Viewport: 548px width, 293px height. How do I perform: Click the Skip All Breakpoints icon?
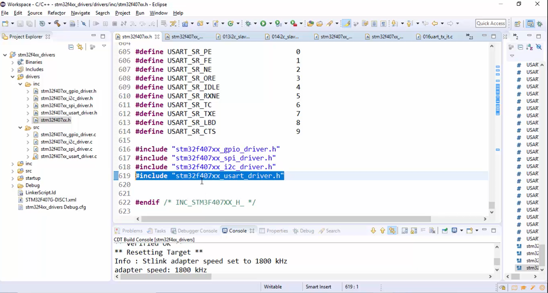click(x=84, y=23)
